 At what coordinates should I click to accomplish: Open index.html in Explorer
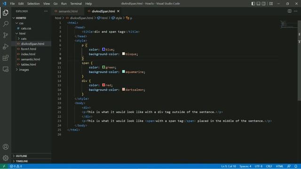32,54
